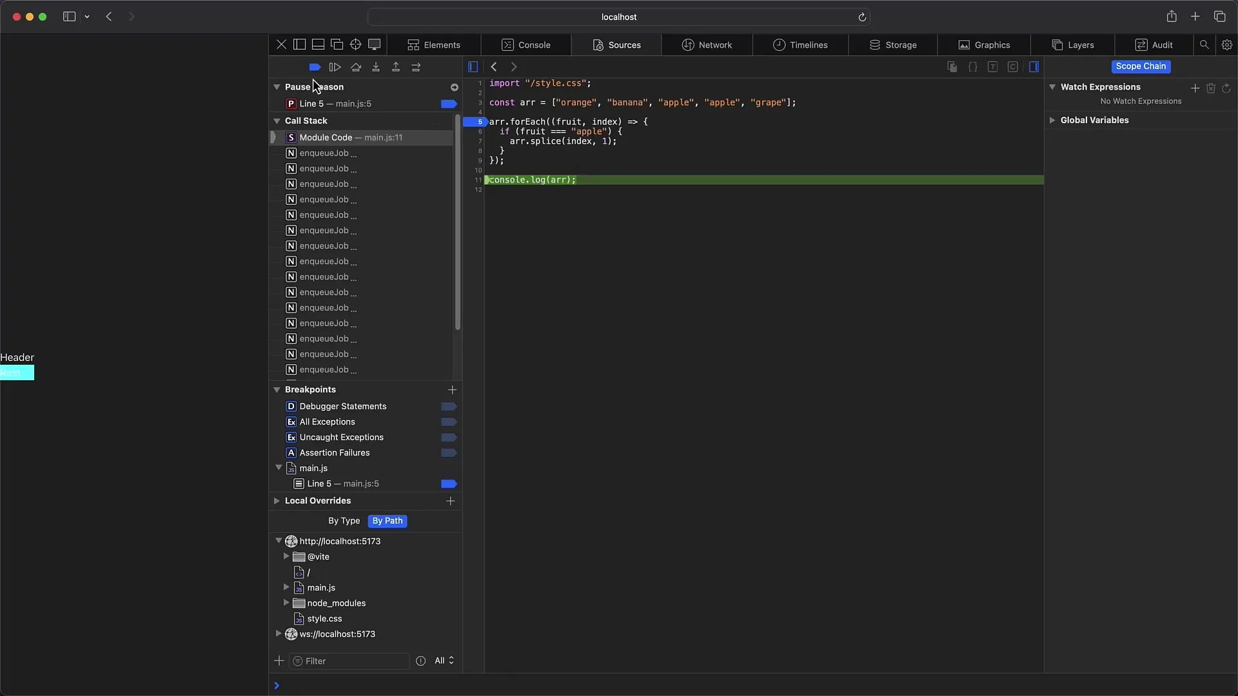Clear all watch expressions with trash icon

pos(1211,88)
